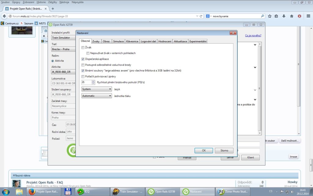Toggle Potlačit potvrzovací zprávy checkbox
Viewport: 313px width, 196px height.
(x=83, y=76)
